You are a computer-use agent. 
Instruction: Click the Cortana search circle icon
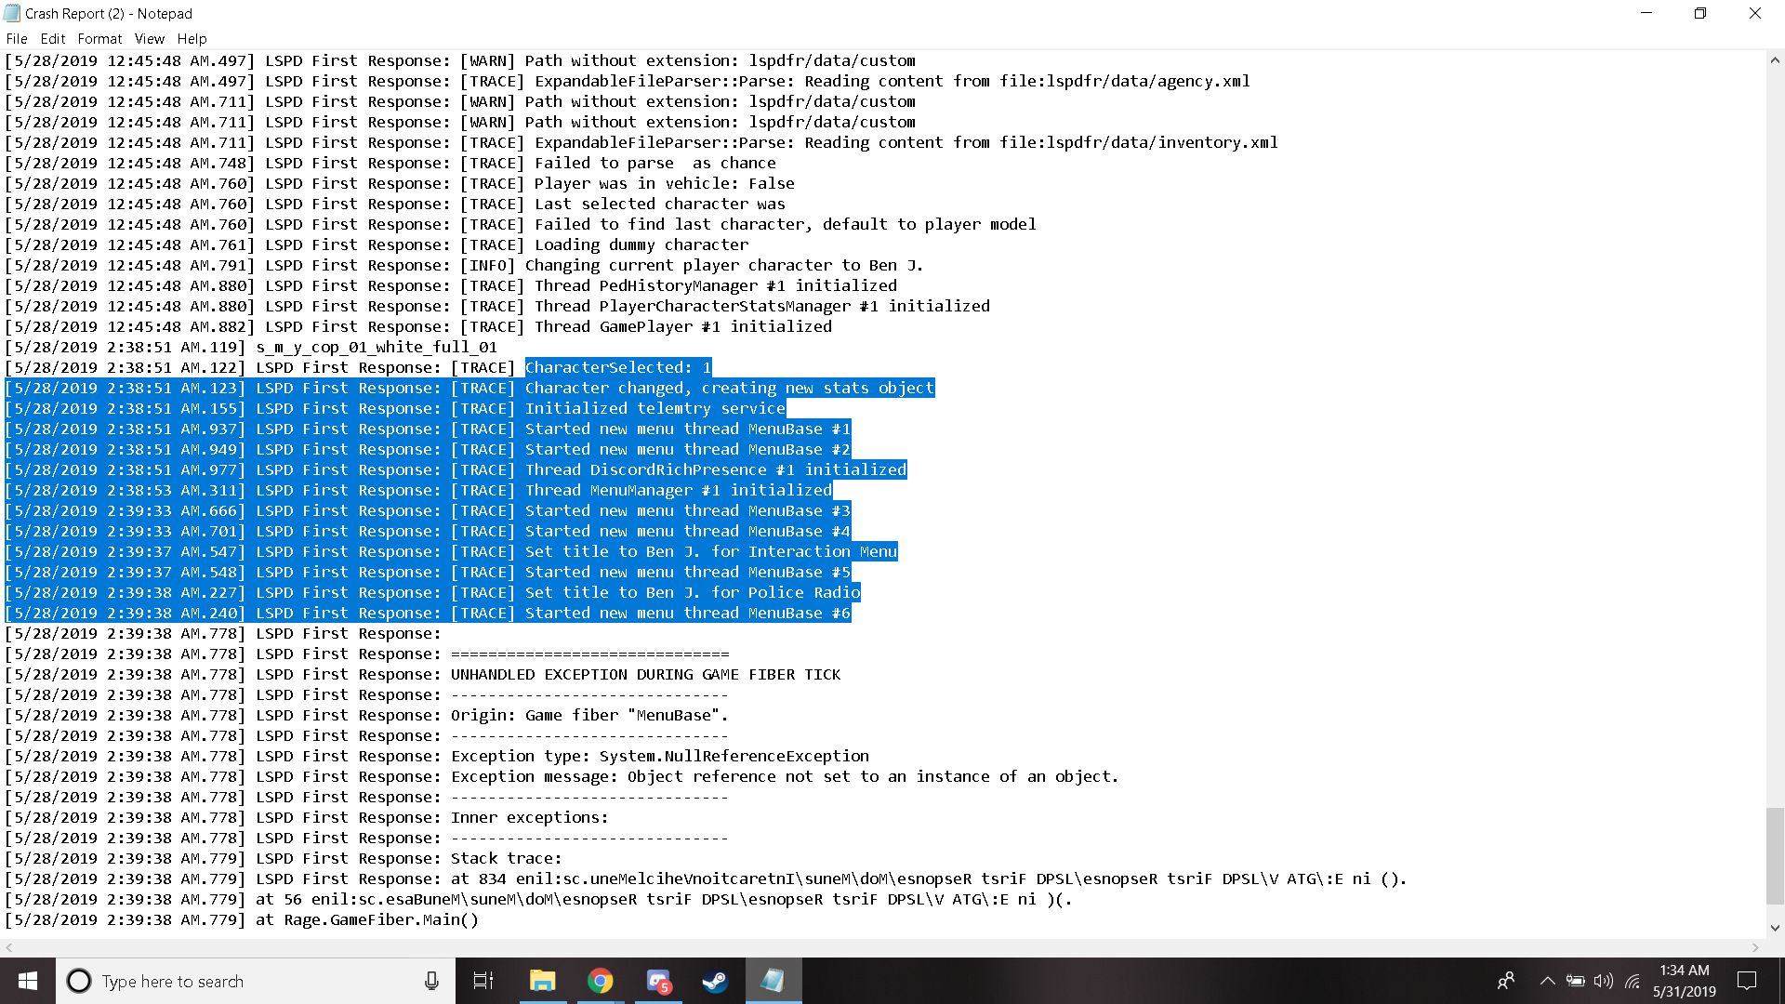click(x=79, y=981)
